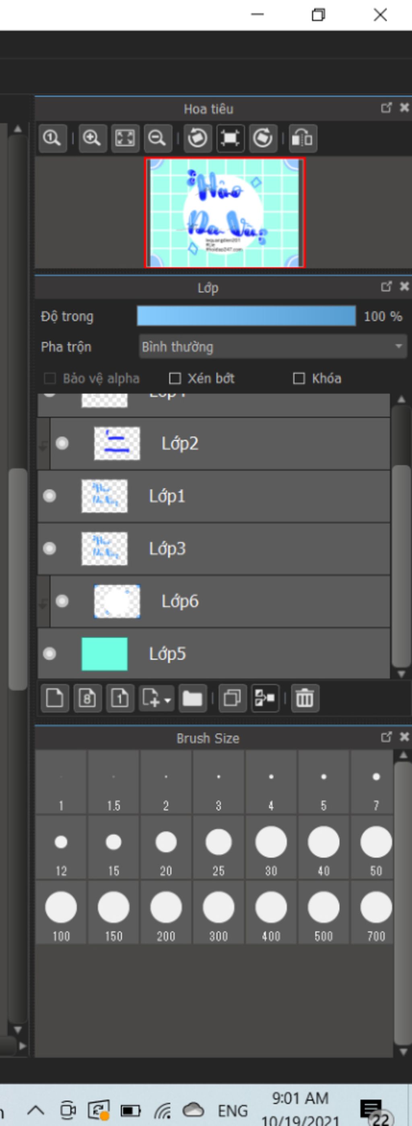
Task: Delete the selected layer with trash icon
Action: (305, 698)
